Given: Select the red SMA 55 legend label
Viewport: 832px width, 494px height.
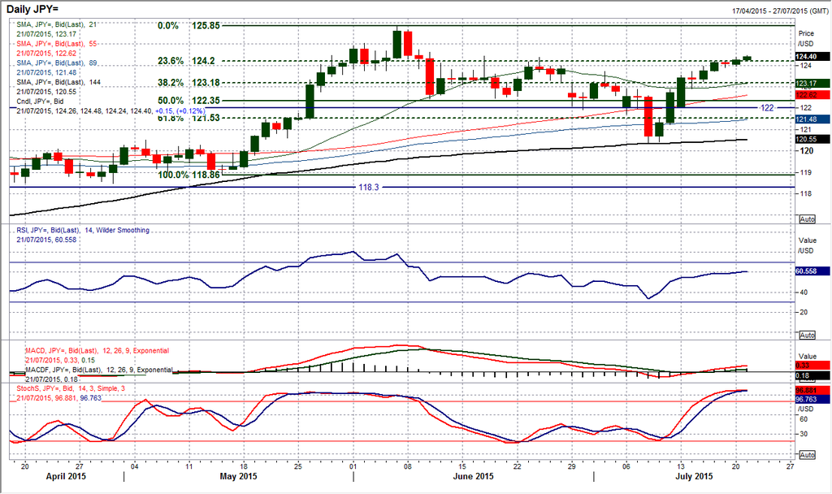Looking at the screenshot, I should tap(57, 44).
